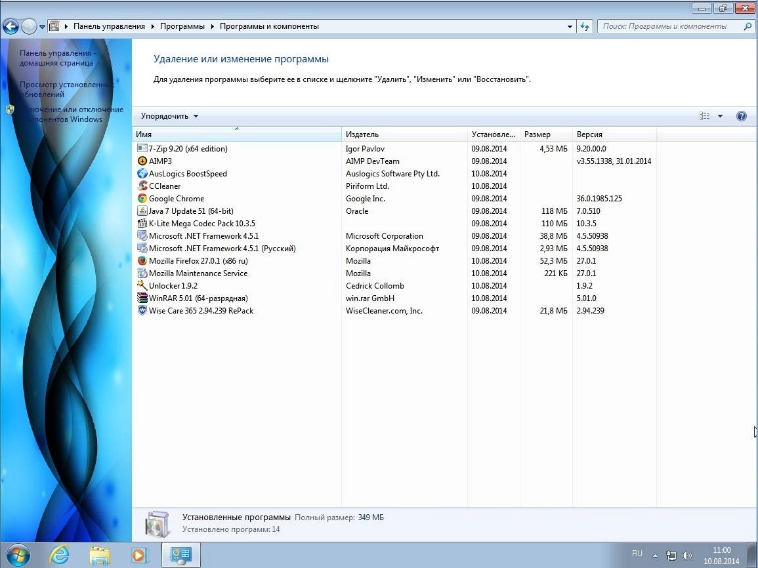Sort by Размер column header
This screenshot has width=758, height=568.
coord(546,134)
